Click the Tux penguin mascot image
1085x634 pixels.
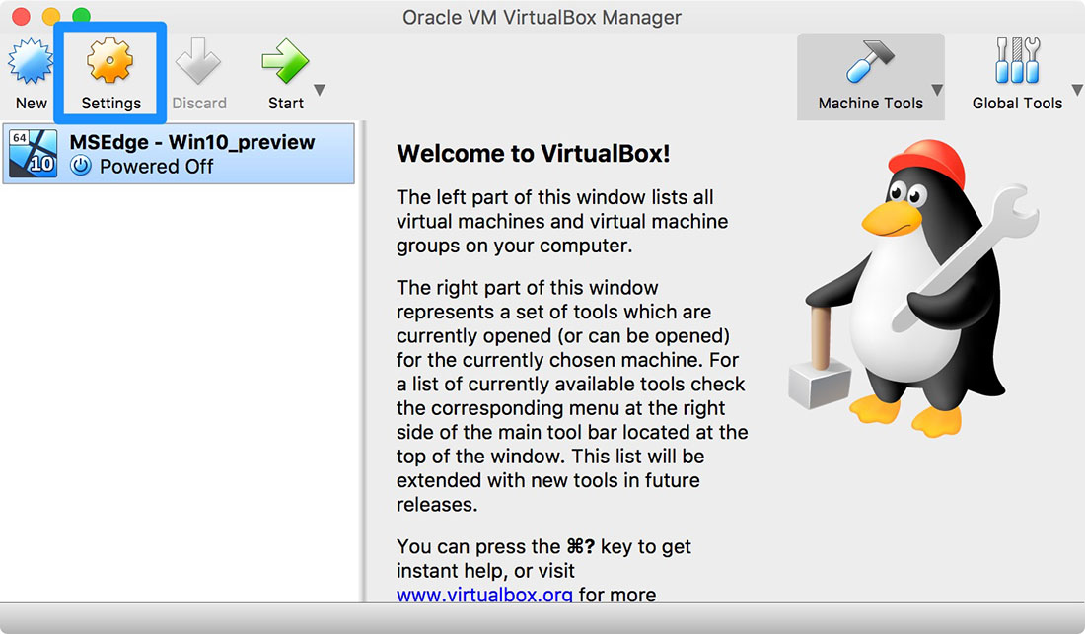tap(912, 288)
